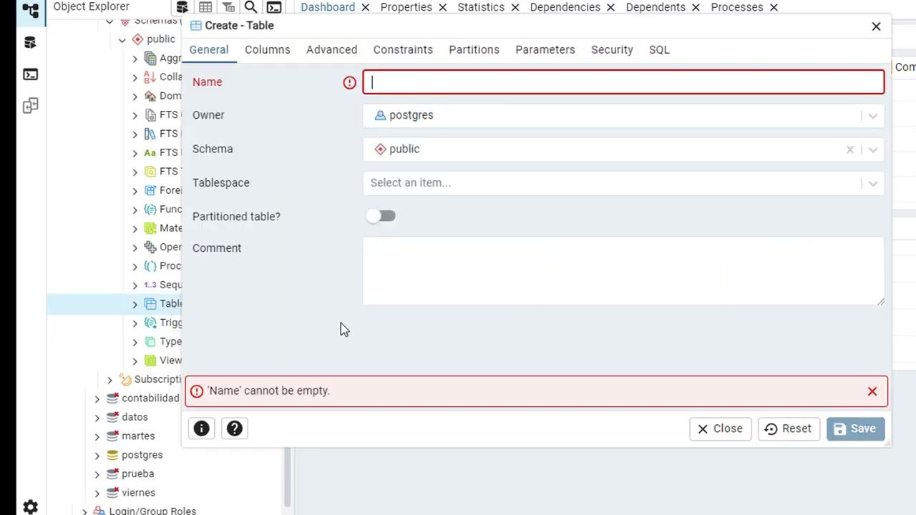Open the Dashboard tab
The height and width of the screenshot is (515, 916).
[x=328, y=7]
